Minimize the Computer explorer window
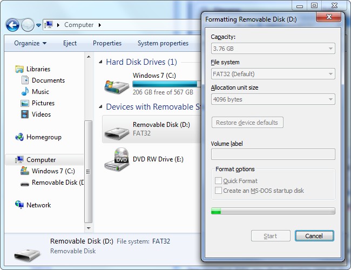351x270 pixels. (x=300, y=5)
